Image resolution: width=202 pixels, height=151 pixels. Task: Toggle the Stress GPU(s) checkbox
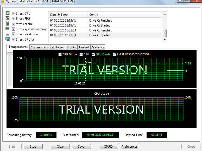13,39
